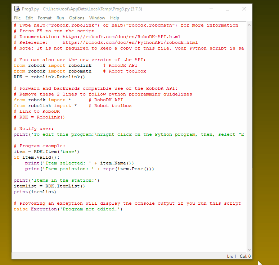Screen dimensions: 279x265
Task: Click the "item = RDK.Item('base')" line
Action: coord(46,152)
